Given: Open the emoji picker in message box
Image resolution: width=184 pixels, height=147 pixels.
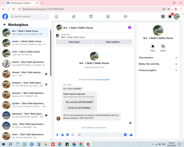Looking at the screenshot, I should pos(125,135).
